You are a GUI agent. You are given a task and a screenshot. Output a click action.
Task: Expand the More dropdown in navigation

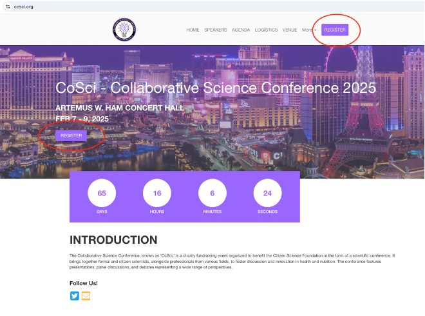click(308, 30)
